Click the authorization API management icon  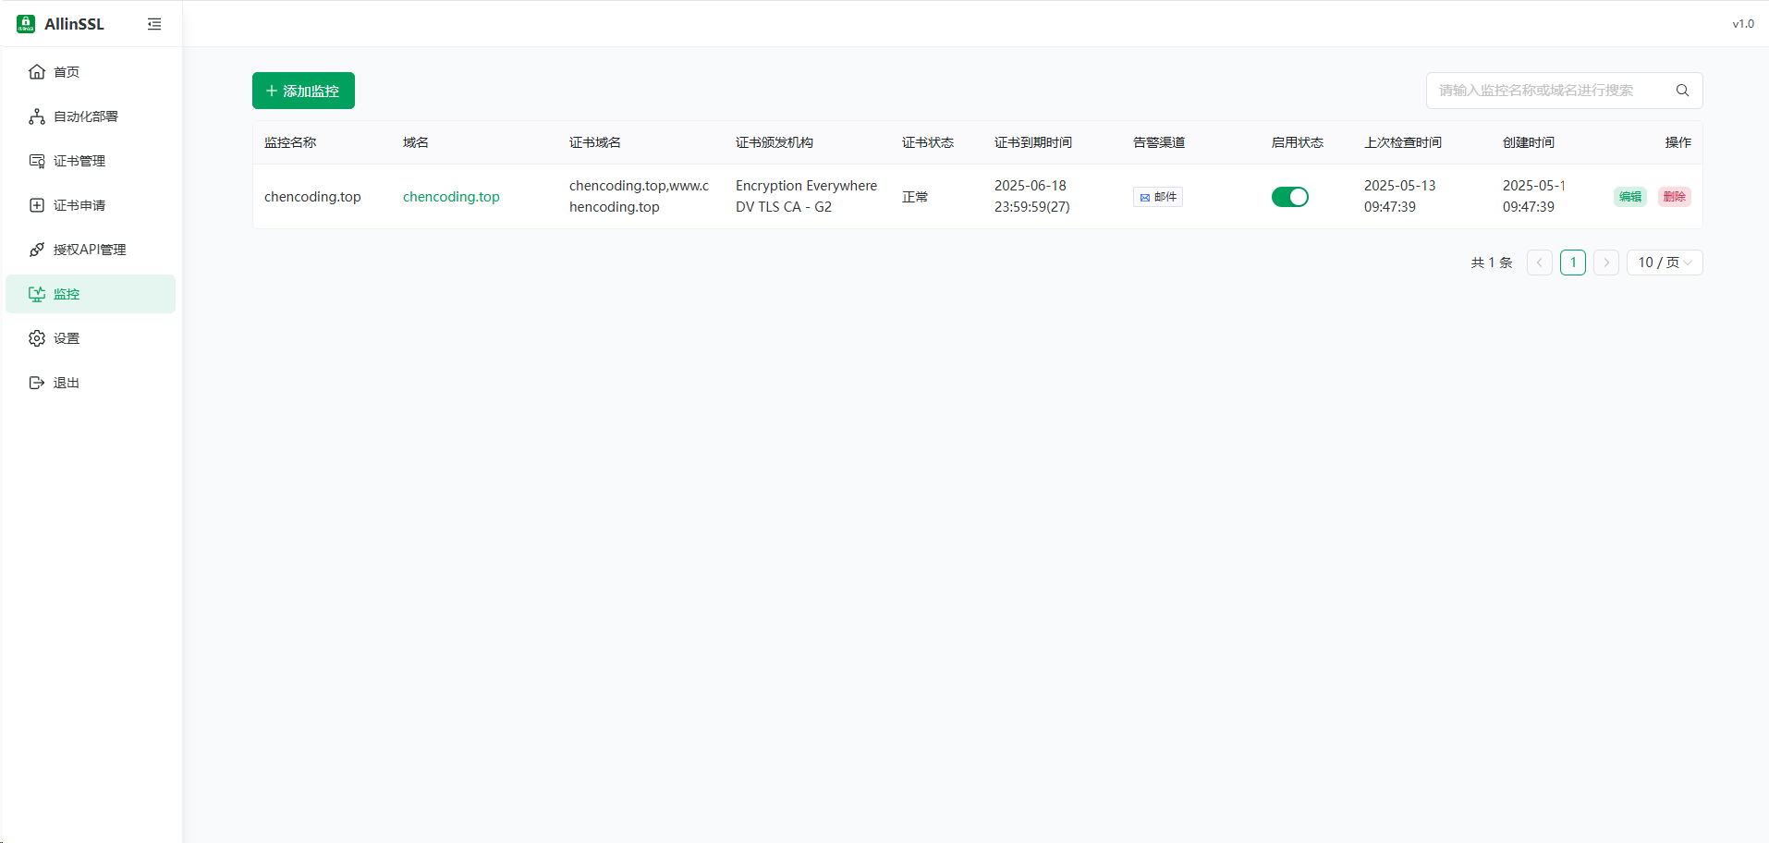point(37,250)
